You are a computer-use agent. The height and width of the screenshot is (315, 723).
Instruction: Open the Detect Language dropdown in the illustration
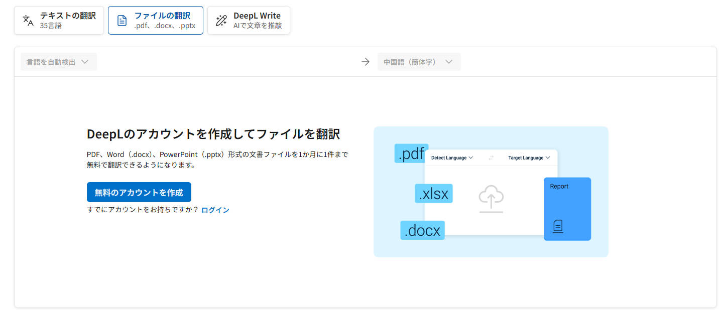[x=451, y=157]
